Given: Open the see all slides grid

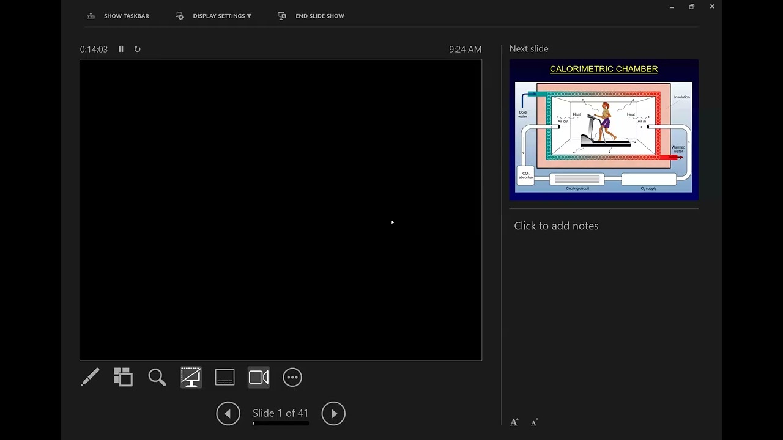Looking at the screenshot, I should 123,377.
